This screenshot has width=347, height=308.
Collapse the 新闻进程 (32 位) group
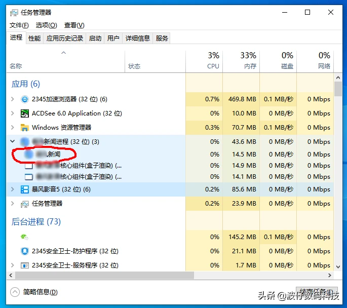pyautogui.click(x=13, y=141)
